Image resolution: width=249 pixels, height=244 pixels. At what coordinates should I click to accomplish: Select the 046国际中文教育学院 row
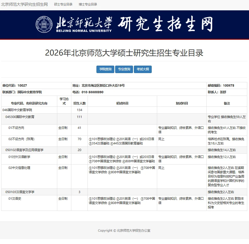click(124, 110)
